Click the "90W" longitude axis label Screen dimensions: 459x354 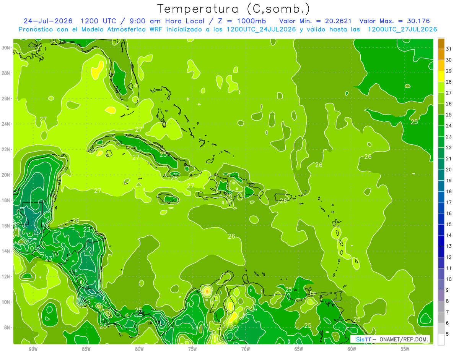pos(33,349)
